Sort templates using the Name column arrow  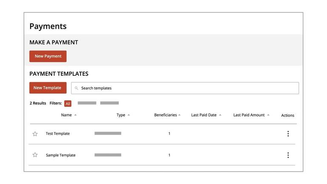[75, 115]
